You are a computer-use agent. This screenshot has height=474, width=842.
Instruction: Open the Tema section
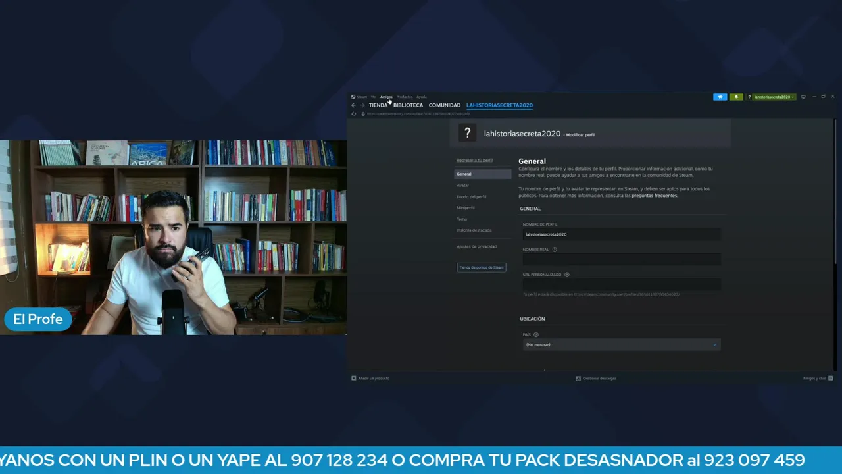click(462, 219)
